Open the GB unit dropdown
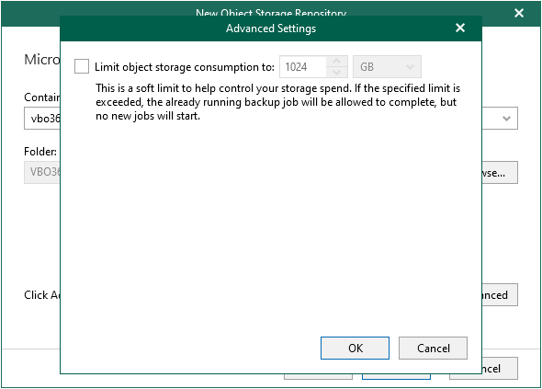Screen dimensions: 542x389 click(x=387, y=66)
